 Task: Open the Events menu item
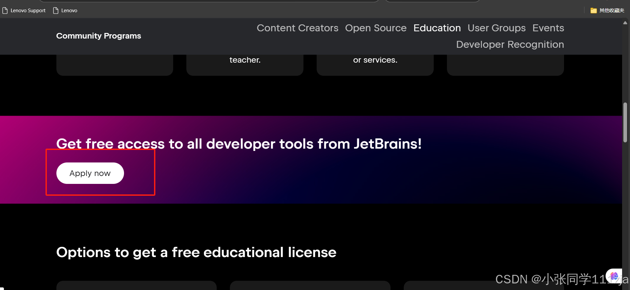(548, 28)
